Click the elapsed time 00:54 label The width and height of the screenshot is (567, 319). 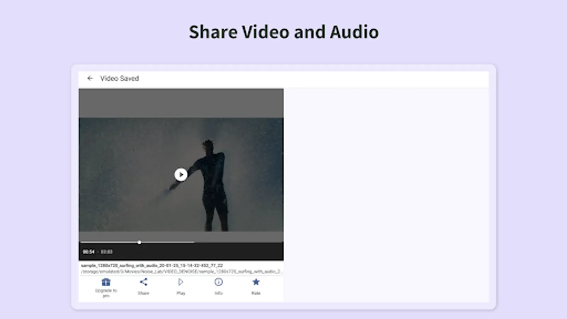click(89, 252)
